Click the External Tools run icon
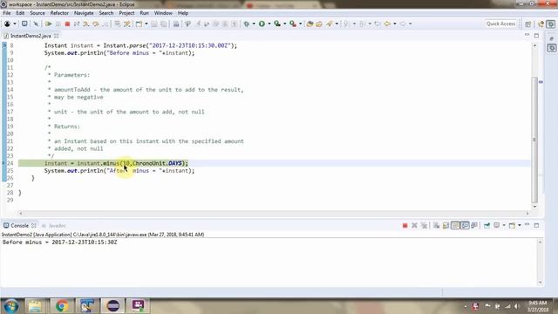This screenshot has height=314, width=558. pos(293,24)
